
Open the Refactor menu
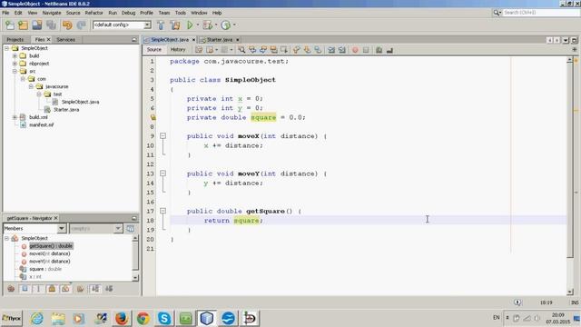(94, 13)
